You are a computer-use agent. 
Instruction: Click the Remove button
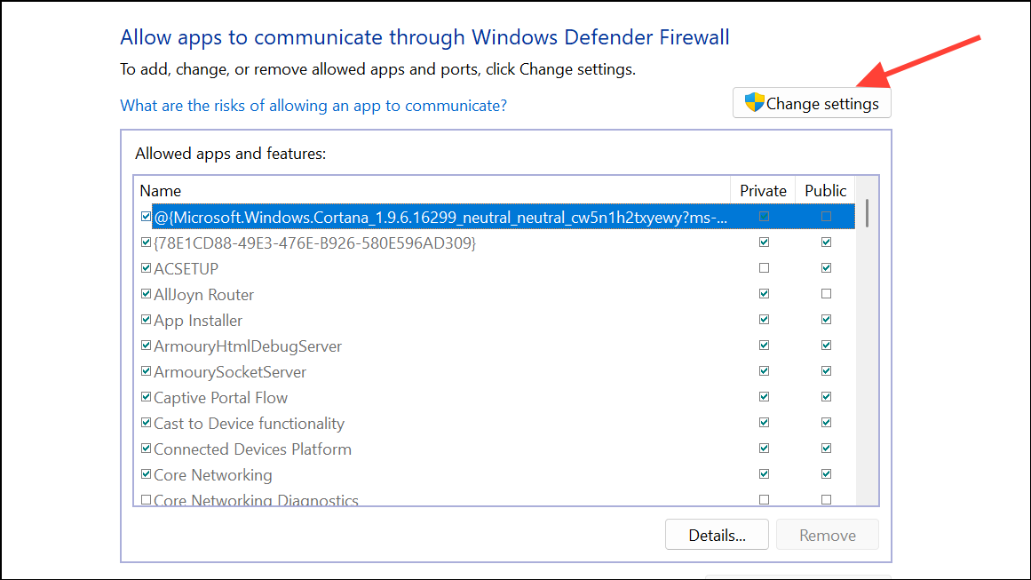(827, 534)
